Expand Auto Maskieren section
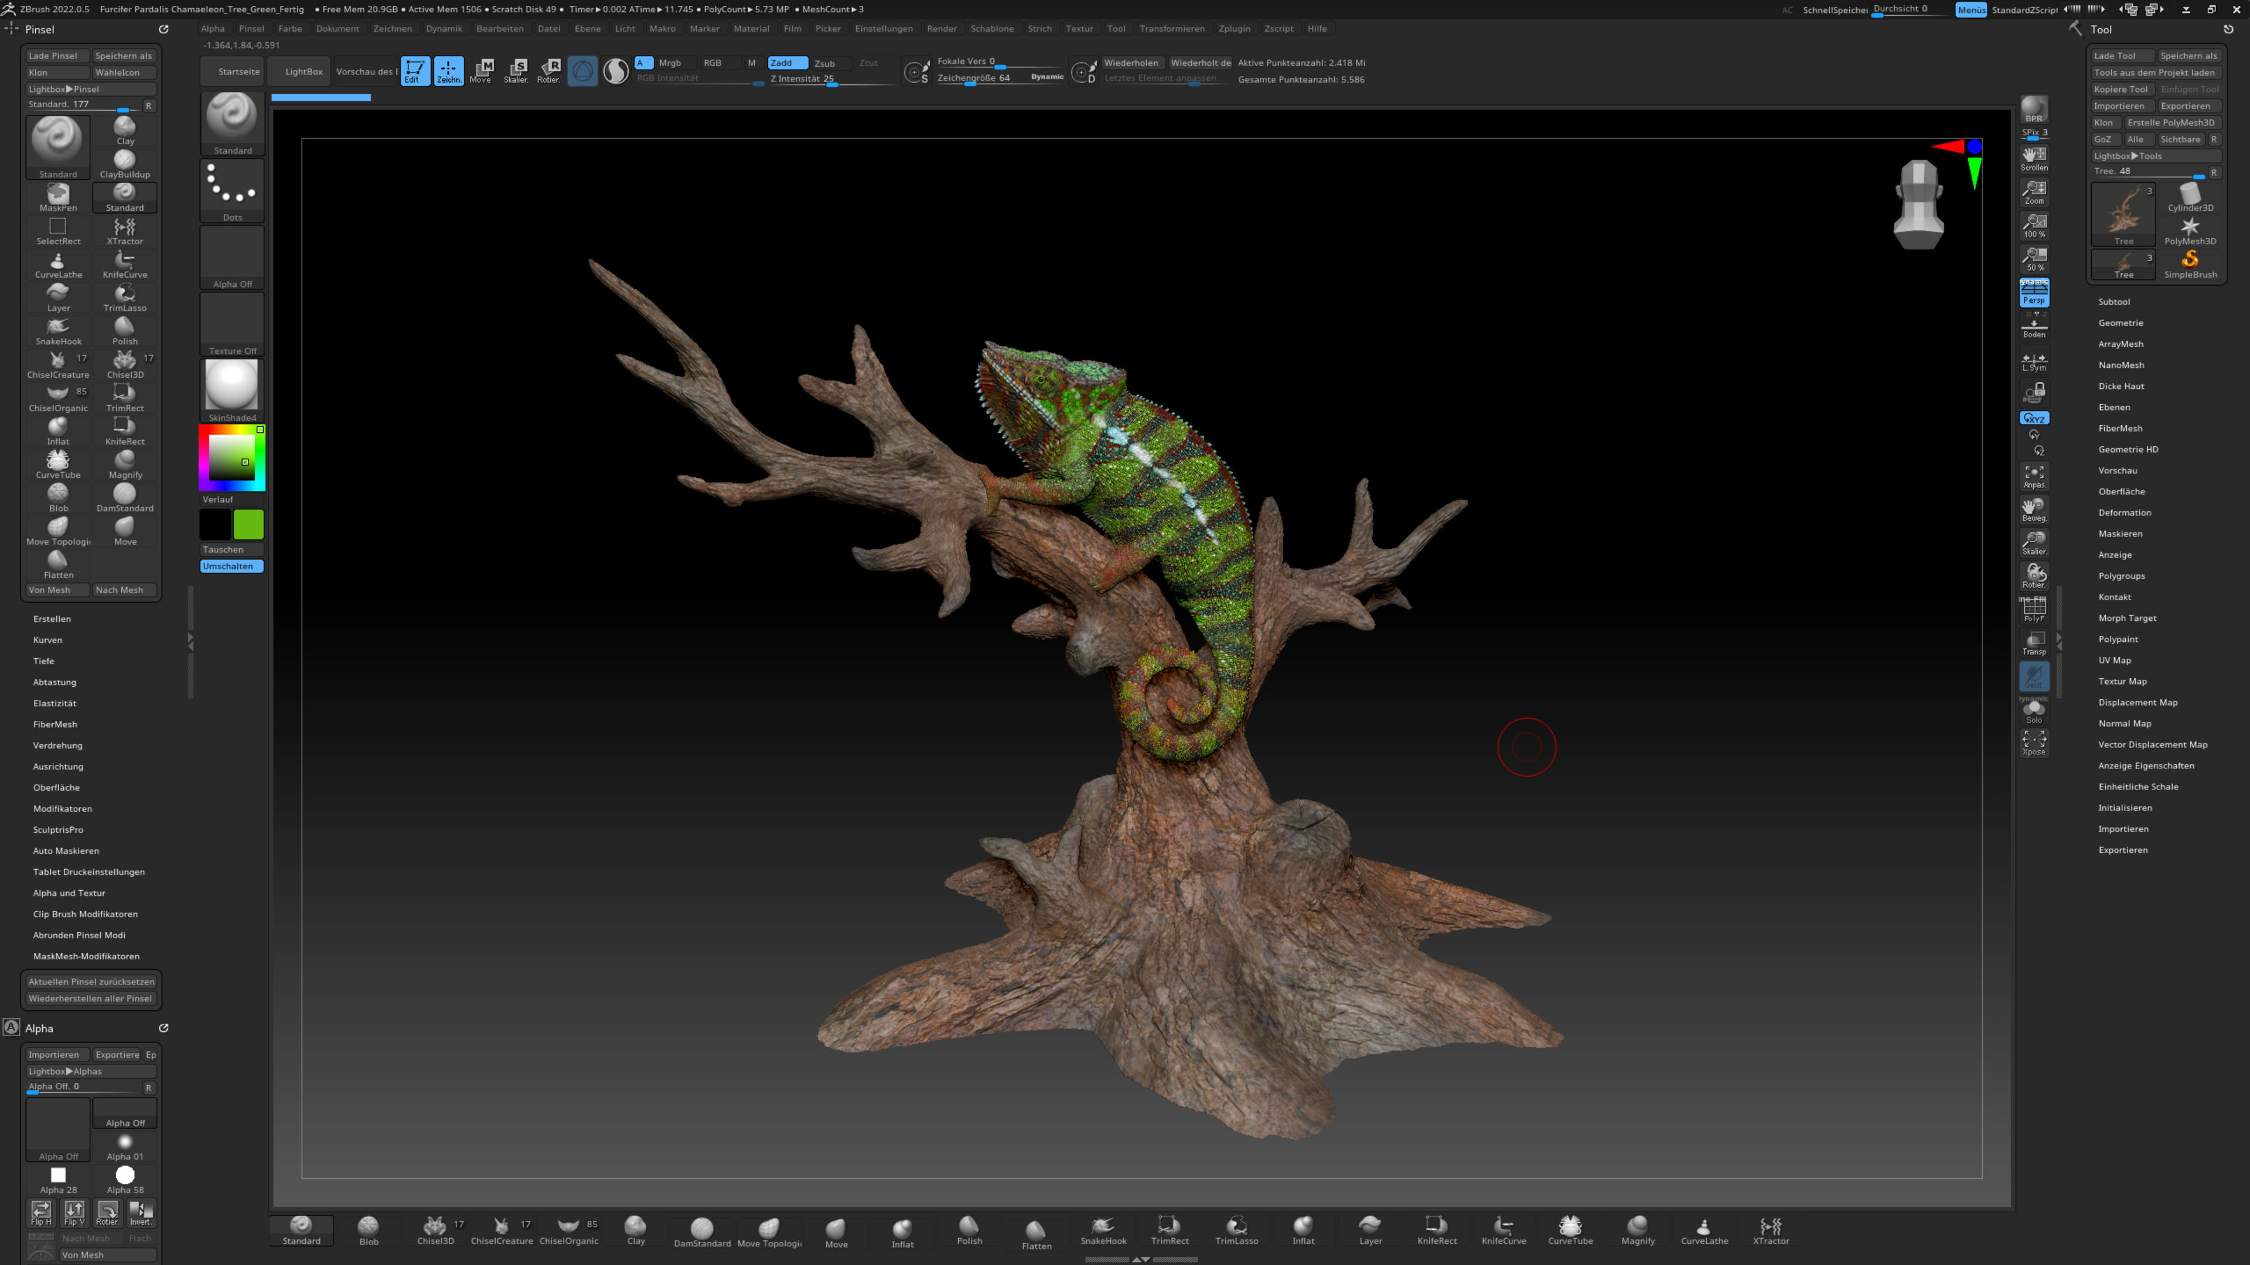 [66, 850]
